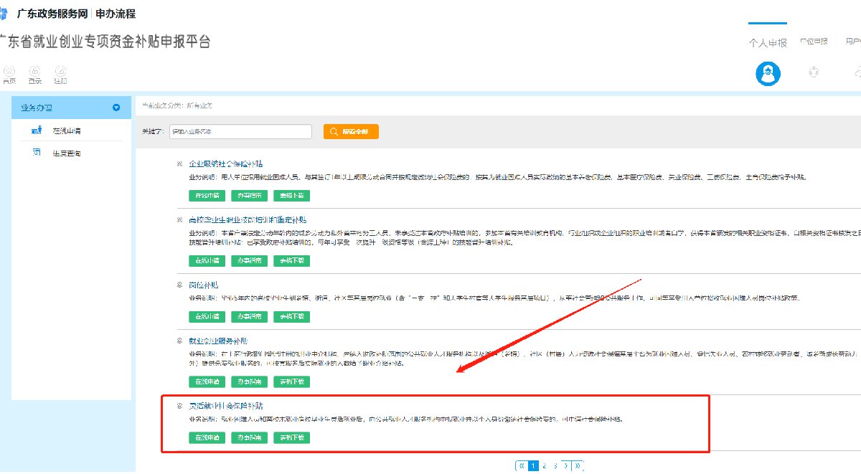Viewport: 861px width, 474px height.
Task: Open 办事指南 for 企业吸纳社会保险补贴
Action: (250, 195)
